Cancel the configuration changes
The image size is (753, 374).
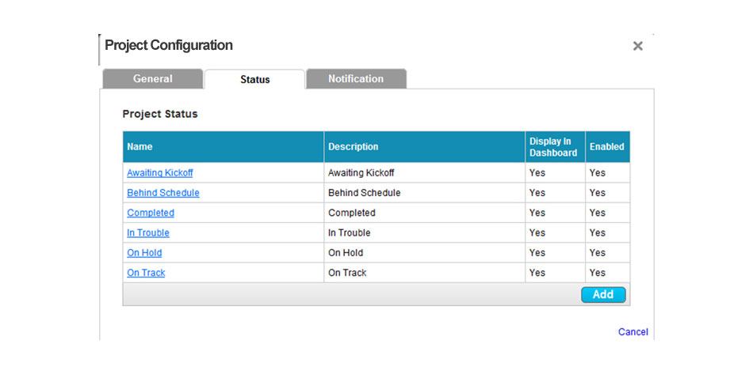tap(633, 332)
